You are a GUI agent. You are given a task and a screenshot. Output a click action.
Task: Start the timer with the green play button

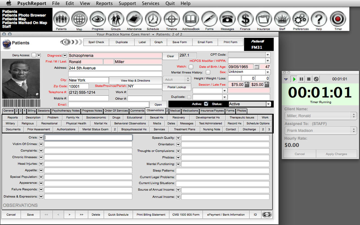point(294,79)
